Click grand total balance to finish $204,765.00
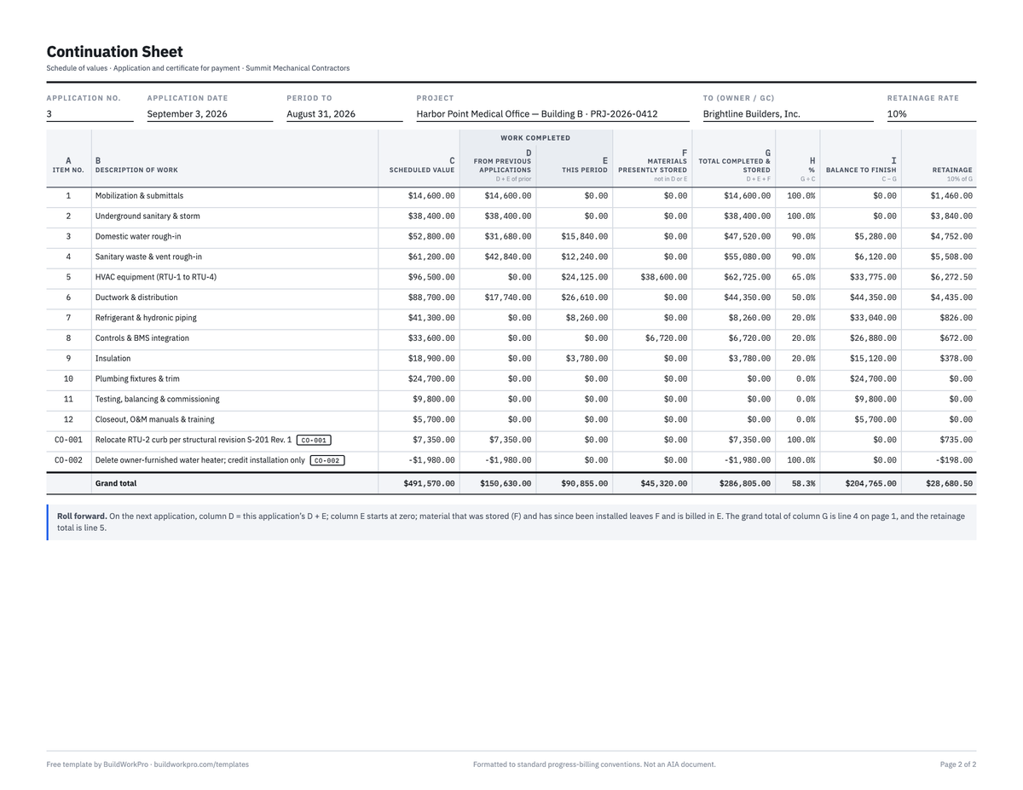 870,483
